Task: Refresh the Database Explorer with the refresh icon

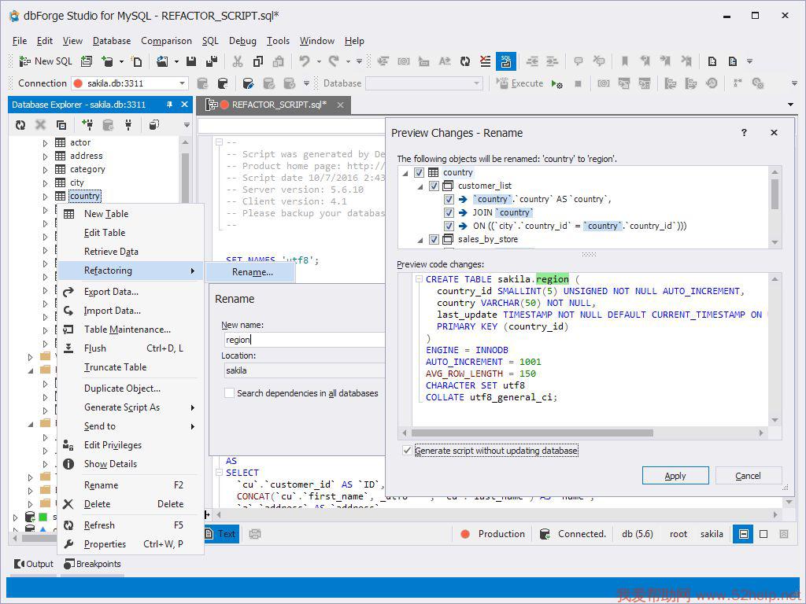Action: (x=20, y=124)
